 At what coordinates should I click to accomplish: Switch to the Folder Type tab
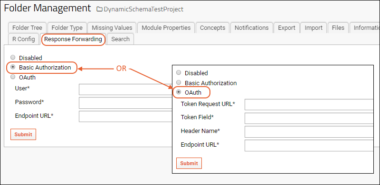[x=67, y=28]
